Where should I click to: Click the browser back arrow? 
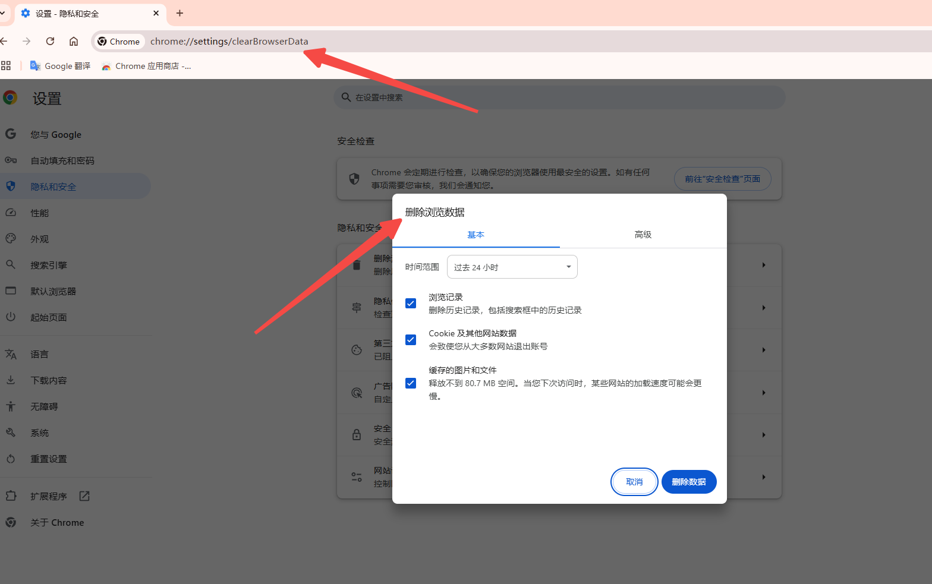pyautogui.click(x=4, y=41)
